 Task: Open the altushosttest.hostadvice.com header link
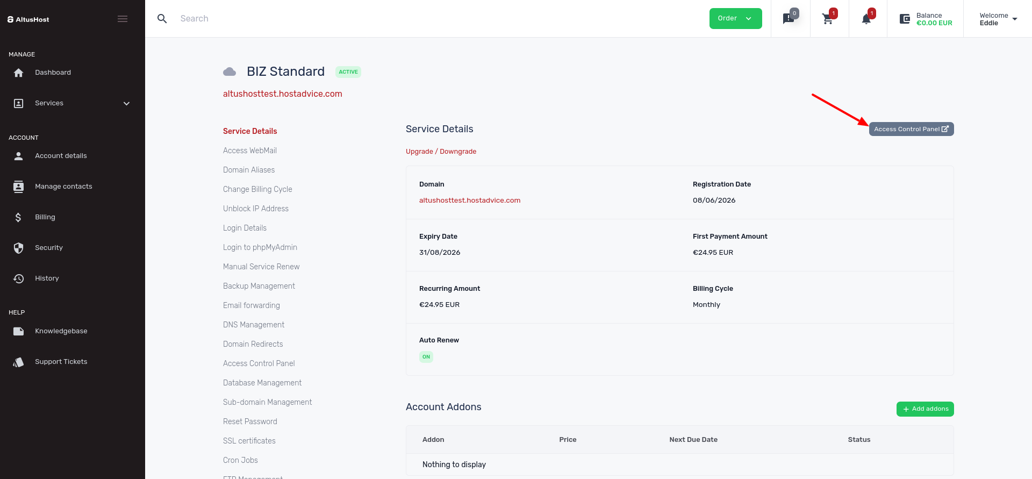pos(283,94)
